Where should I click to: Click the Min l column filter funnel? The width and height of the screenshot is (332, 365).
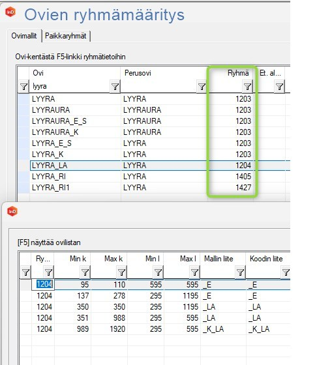click(158, 272)
